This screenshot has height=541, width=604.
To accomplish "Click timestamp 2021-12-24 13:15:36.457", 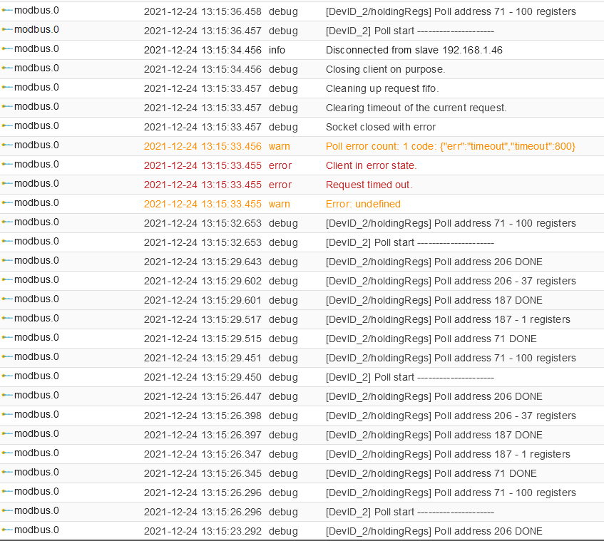I will pyautogui.click(x=203, y=31).
